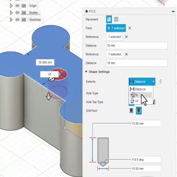
Task: Click the flip direction icon beside Extents
Action: click(x=160, y=82)
